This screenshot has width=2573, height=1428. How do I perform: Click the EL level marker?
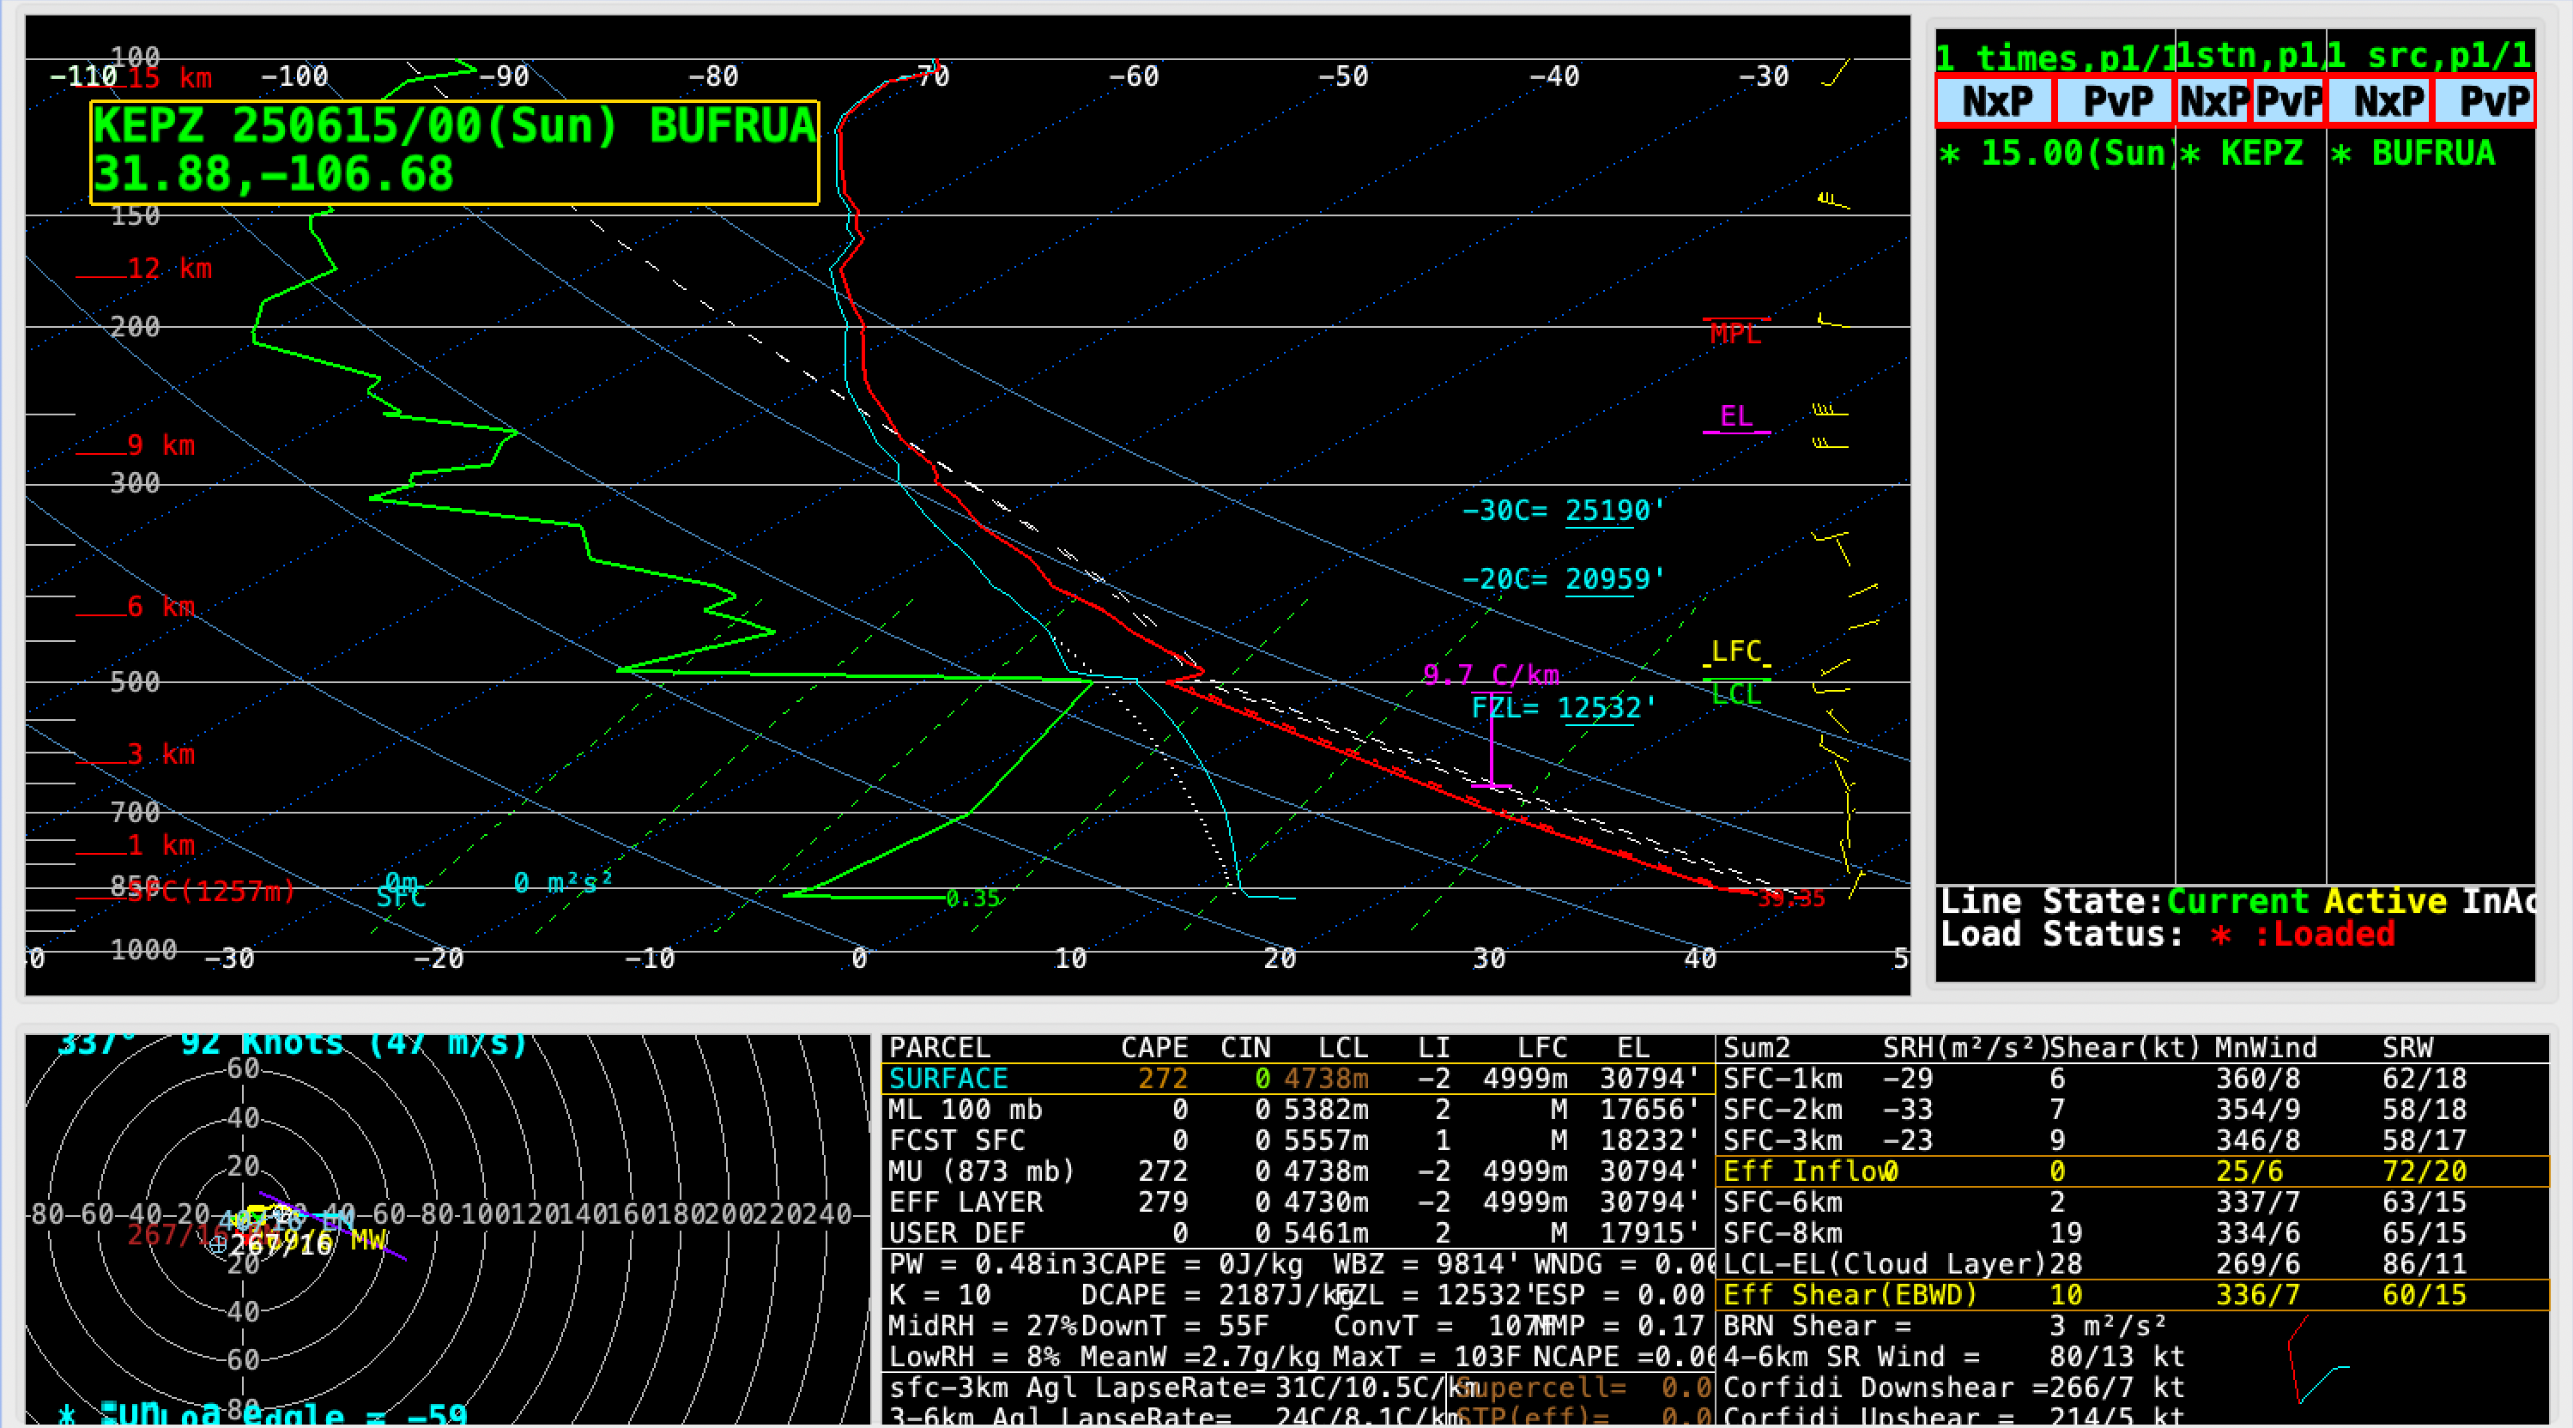(1736, 417)
